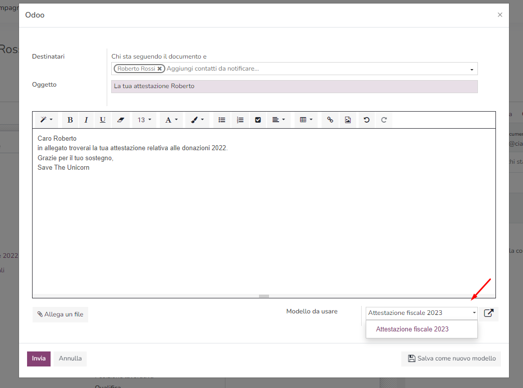
Task: Insert a checklist item
Action: pyautogui.click(x=258, y=120)
